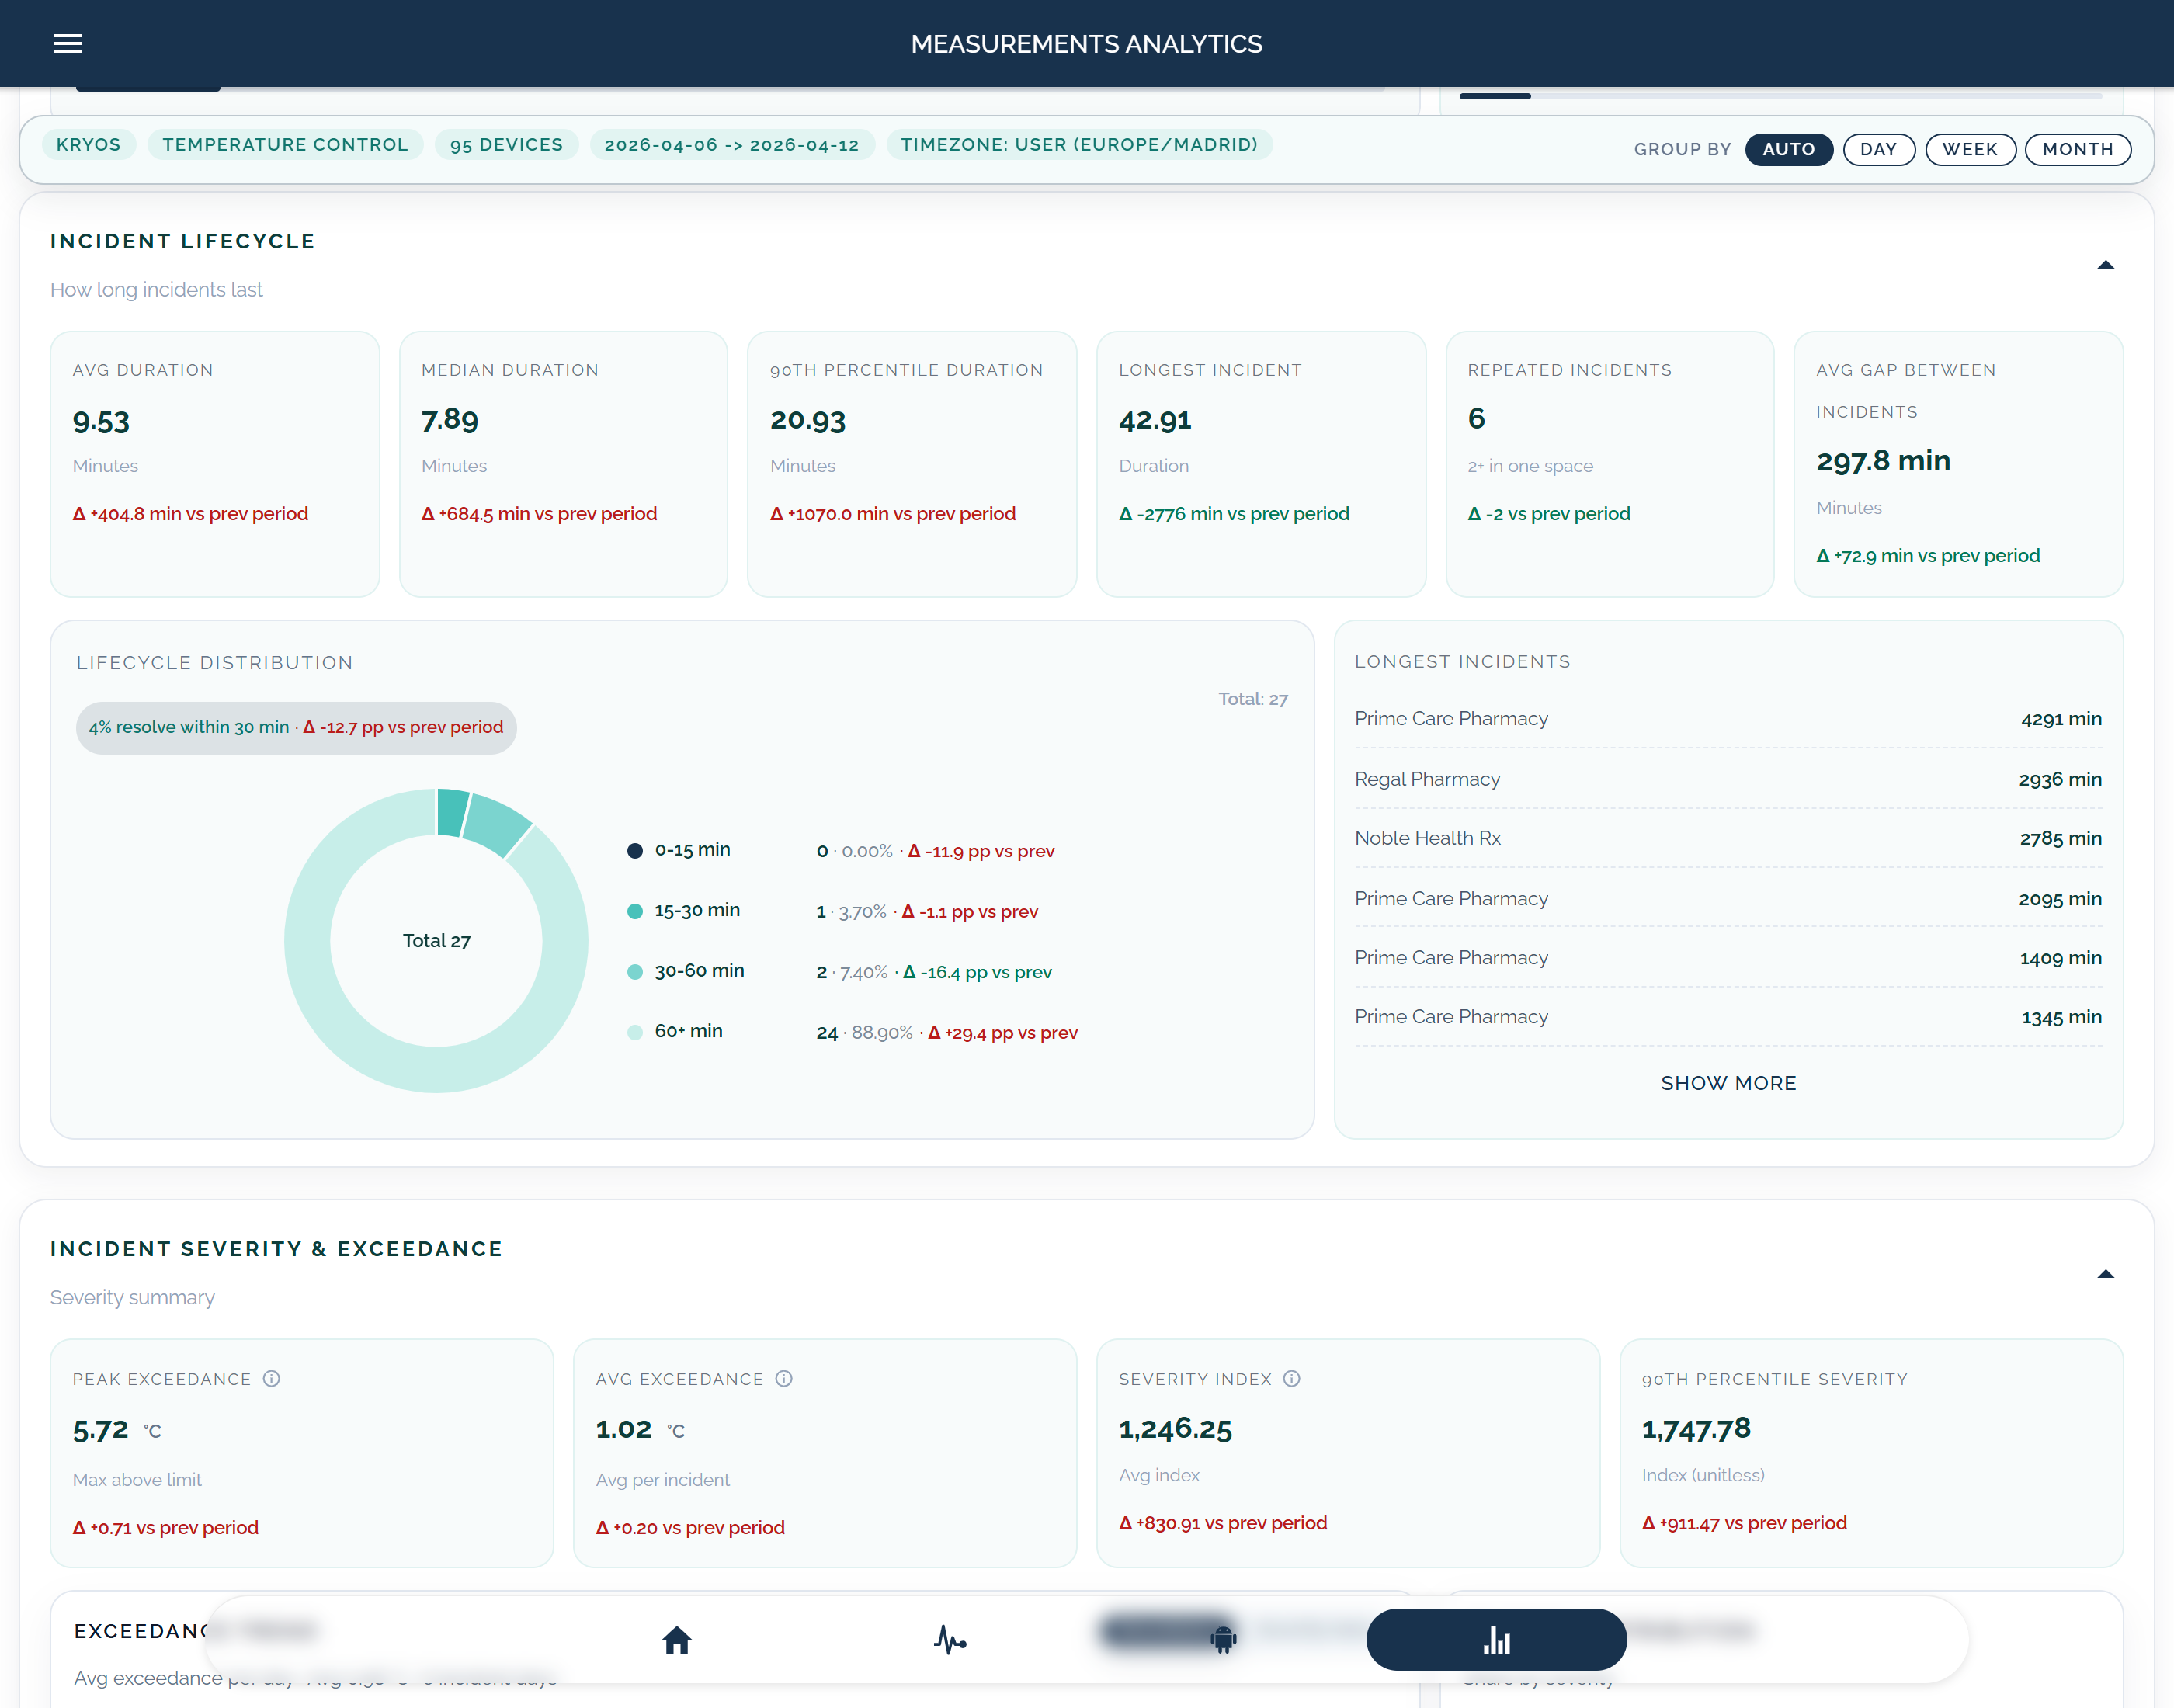The image size is (2174, 1708).
Task: Switch grouping to MONTH
Action: [x=2077, y=149]
